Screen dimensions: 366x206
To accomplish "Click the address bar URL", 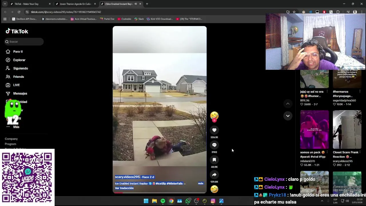I will (66, 12).
